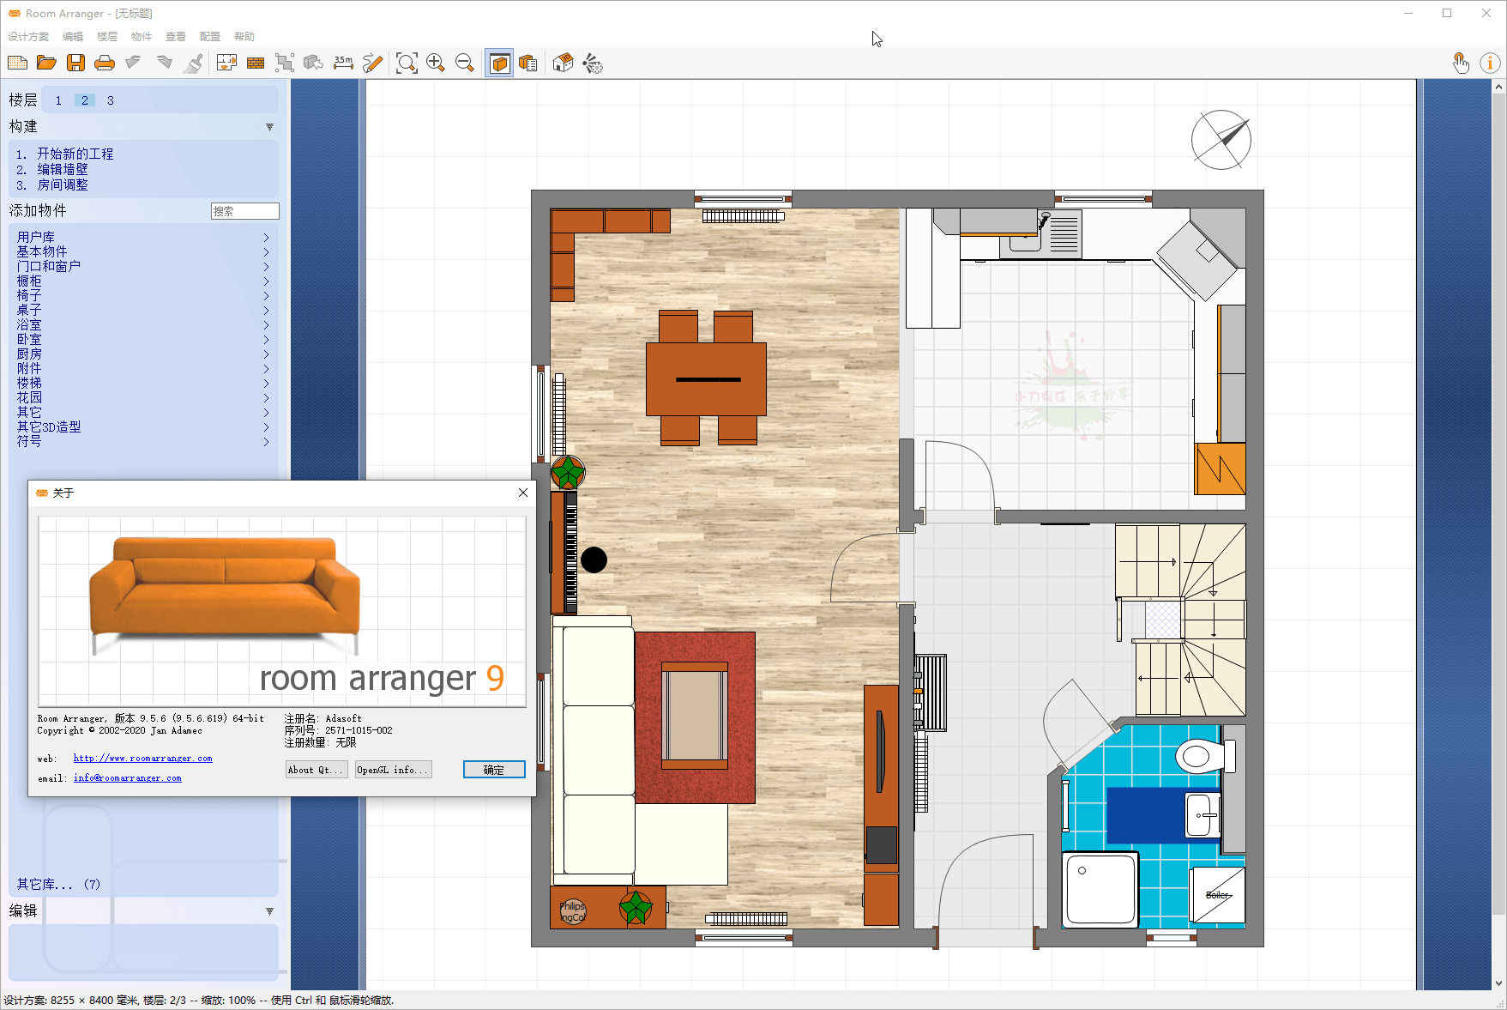1507x1010 pixels.
Task: Open the wall editing (brick) tool
Action: click(255, 63)
